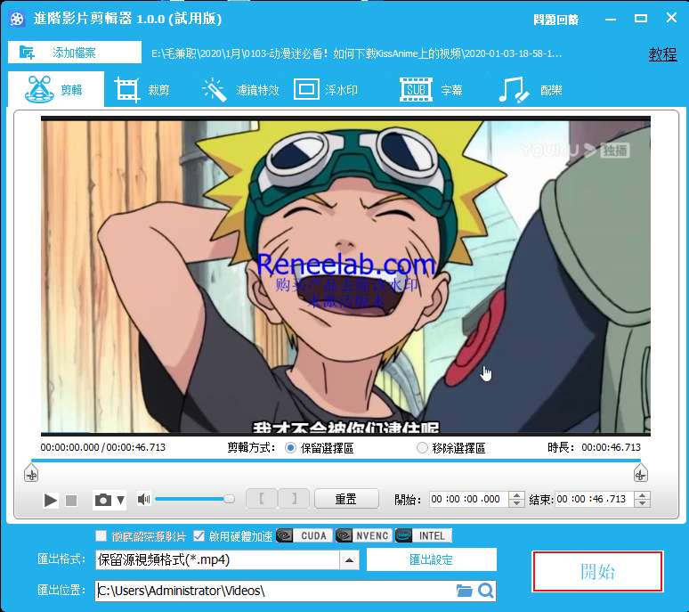The width and height of the screenshot is (689, 612).
Task: Click the 開始 start time field
Action: click(x=468, y=499)
